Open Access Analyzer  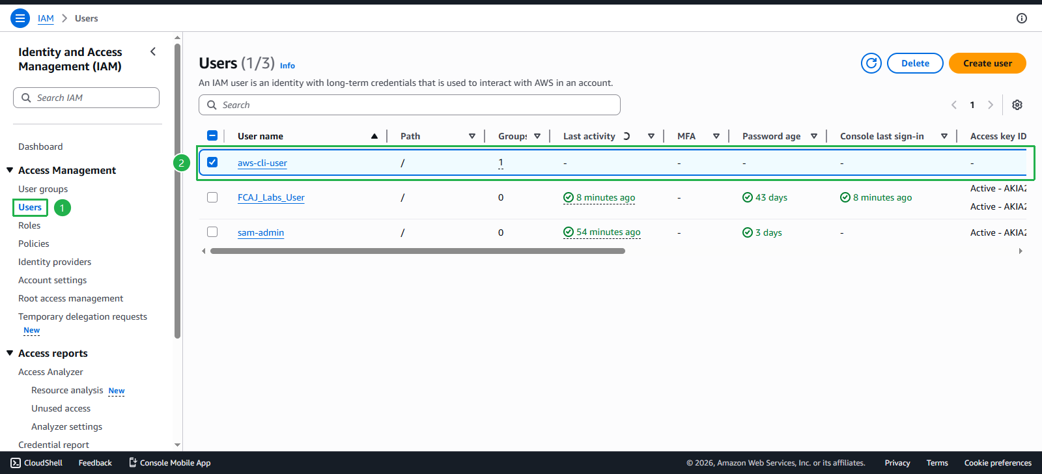tap(51, 372)
